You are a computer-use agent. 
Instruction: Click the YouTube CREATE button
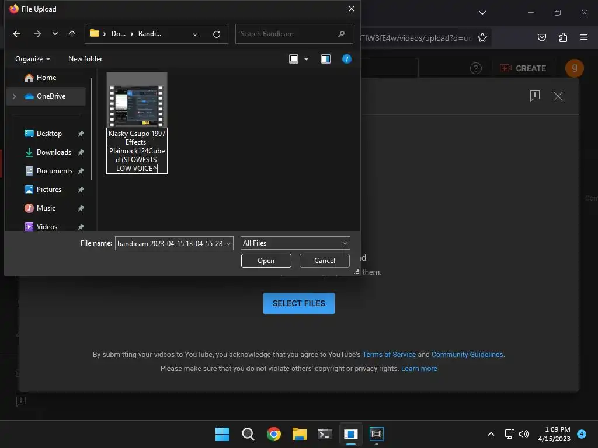(523, 68)
